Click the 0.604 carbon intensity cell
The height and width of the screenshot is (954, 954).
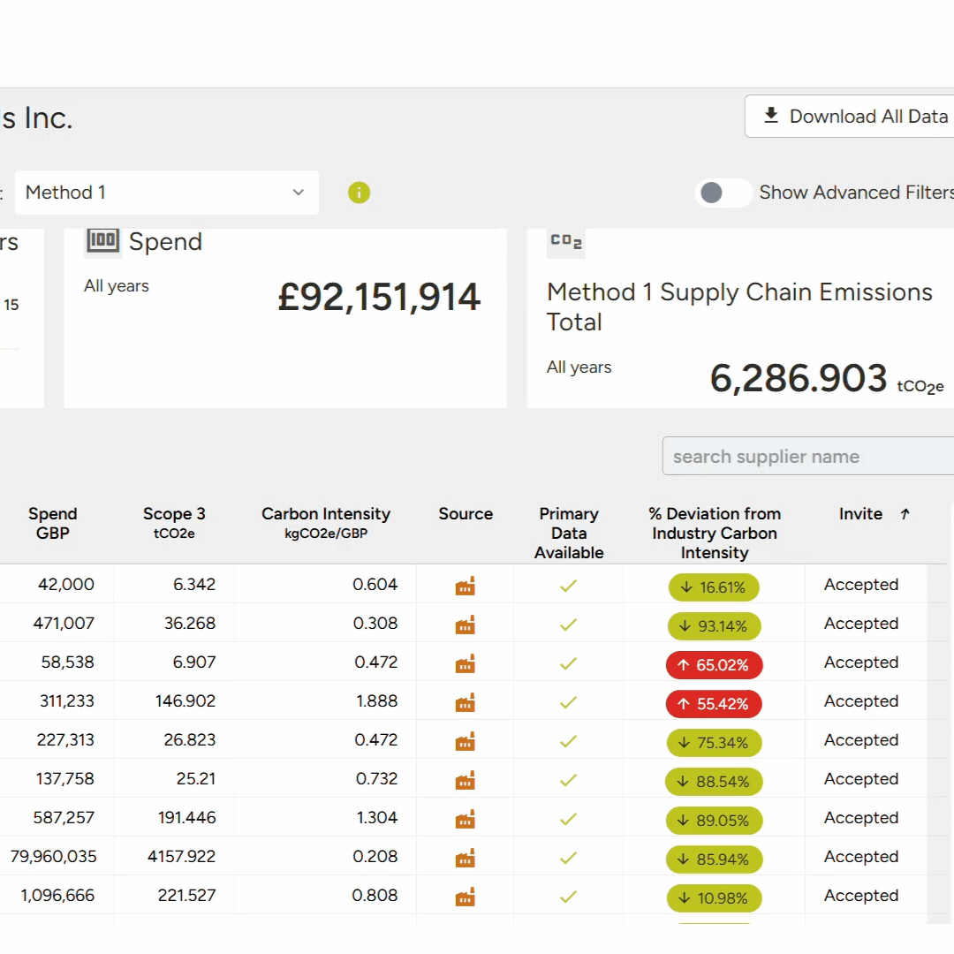(375, 584)
